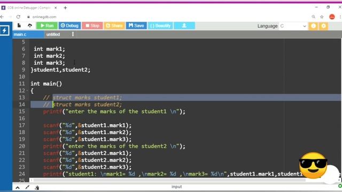
Task: Click the clear console icon
Action: coord(37,187)
